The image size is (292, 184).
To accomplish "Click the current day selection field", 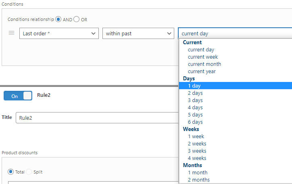I will click(x=235, y=33).
